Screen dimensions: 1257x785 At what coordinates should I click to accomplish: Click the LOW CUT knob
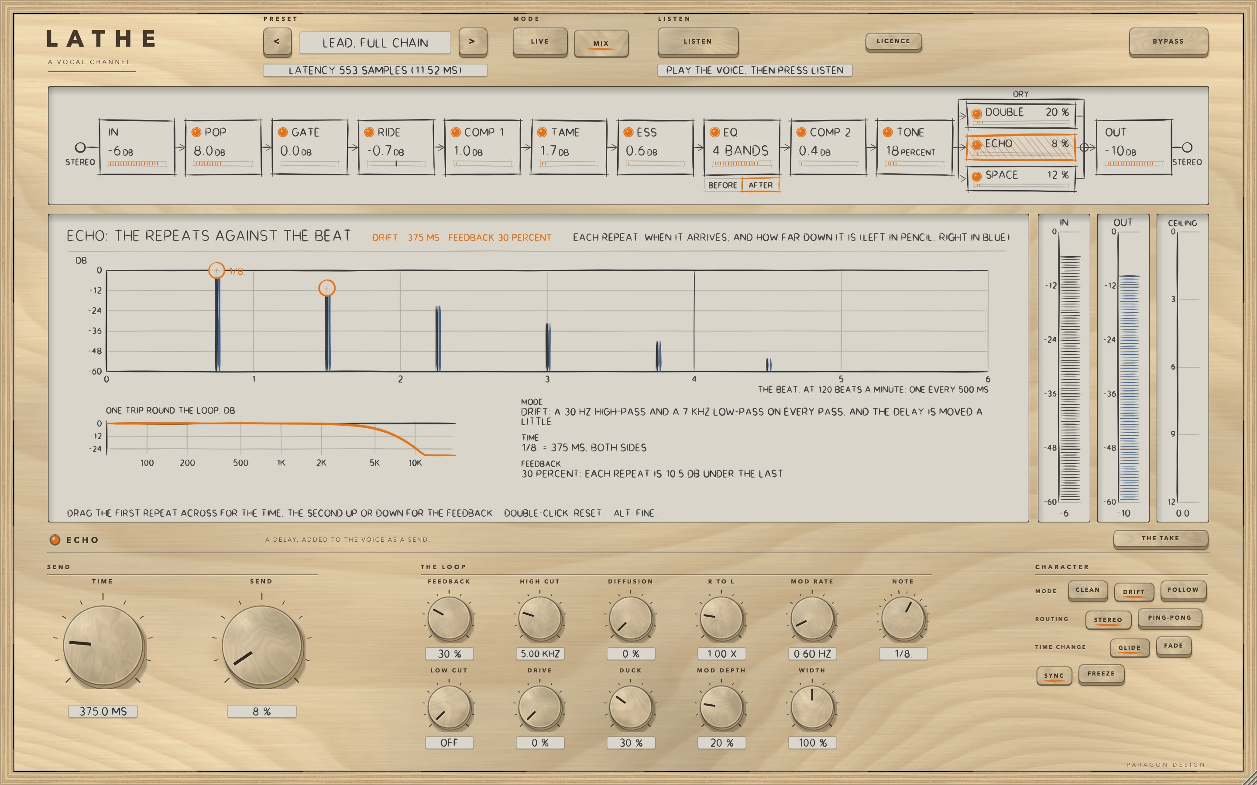449,707
